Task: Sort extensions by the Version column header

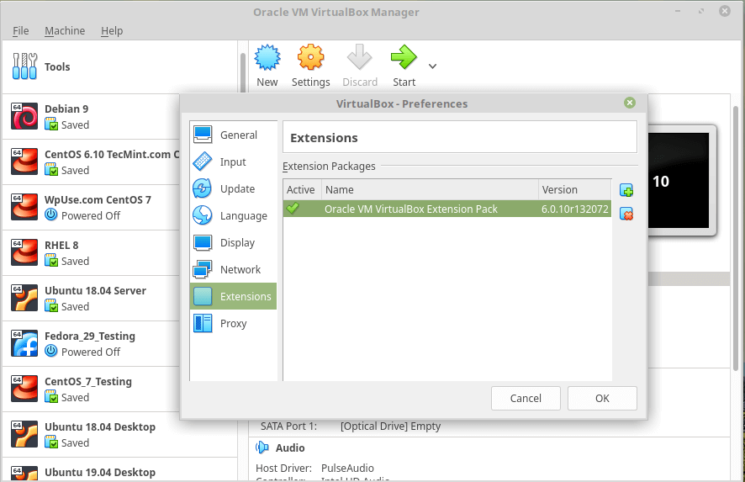Action: pyautogui.click(x=575, y=189)
